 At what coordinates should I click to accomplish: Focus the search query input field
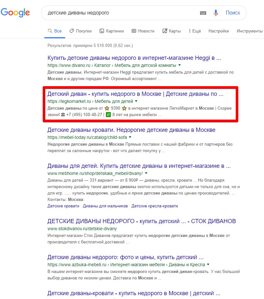[122, 13]
